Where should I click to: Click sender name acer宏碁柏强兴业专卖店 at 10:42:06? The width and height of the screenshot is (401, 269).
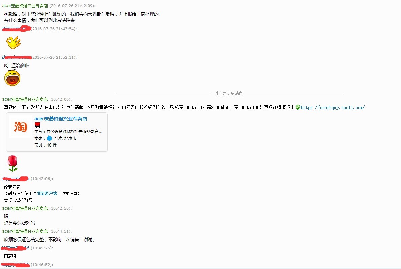pos(25,99)
